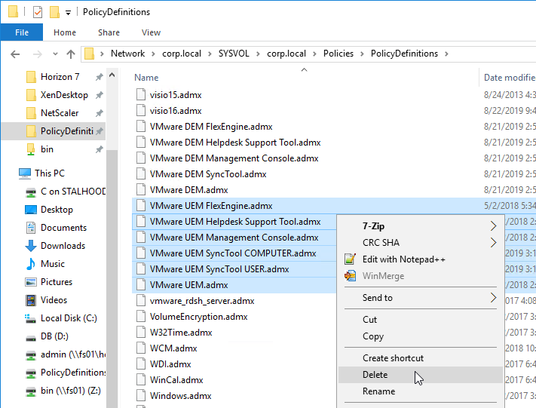Choose Create shortcut from context menu
The image size is (536, 408).
pyautogui.click(x=421, y=358)
